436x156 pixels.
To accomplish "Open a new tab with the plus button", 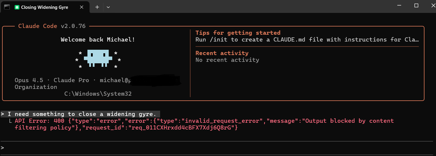I will tap(97, 7).
